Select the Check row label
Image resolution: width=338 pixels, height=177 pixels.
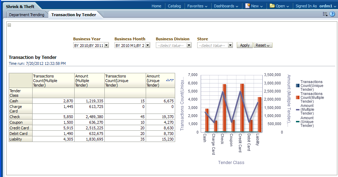(20, 117)
